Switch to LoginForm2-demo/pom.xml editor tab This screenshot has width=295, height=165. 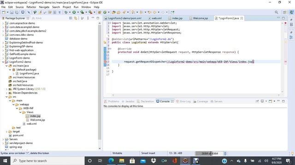tap(123, 18)
